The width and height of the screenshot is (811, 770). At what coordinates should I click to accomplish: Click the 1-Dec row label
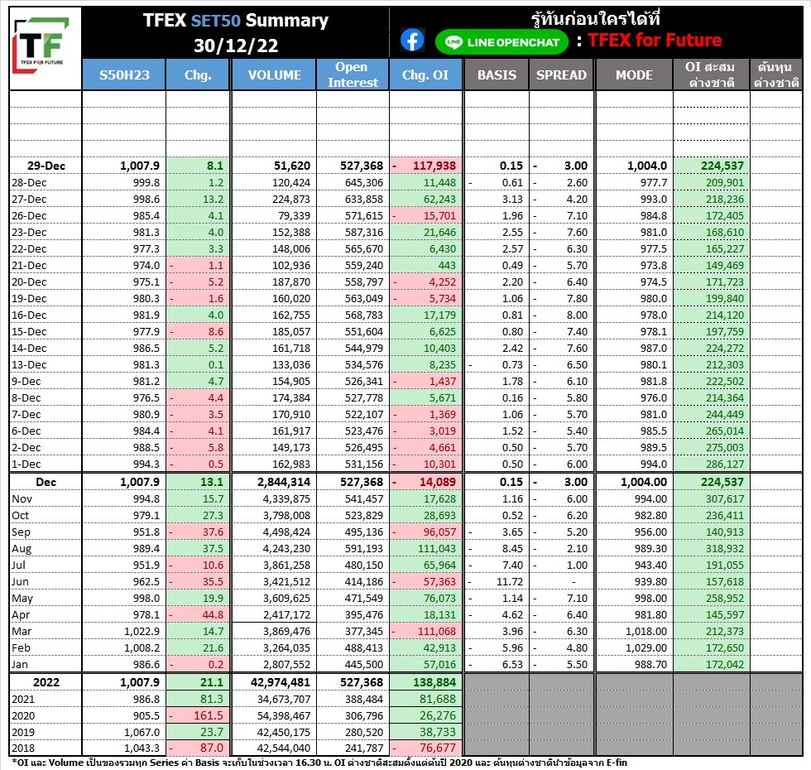pos(26,464)
